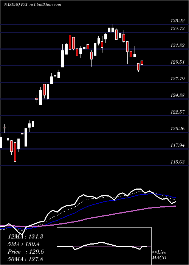Select the 135.22 price level label

coord(178,21)
